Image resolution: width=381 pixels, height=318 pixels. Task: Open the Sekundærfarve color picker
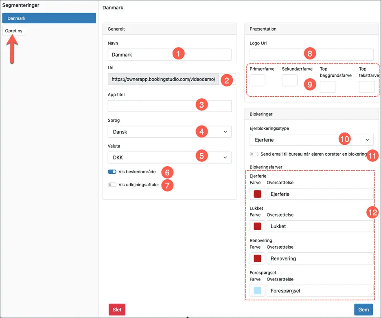click(289, 80)
